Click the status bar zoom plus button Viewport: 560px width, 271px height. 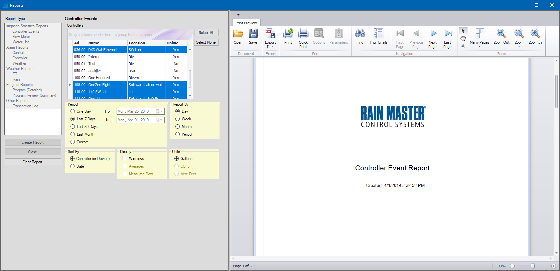[x=554, y=266]
